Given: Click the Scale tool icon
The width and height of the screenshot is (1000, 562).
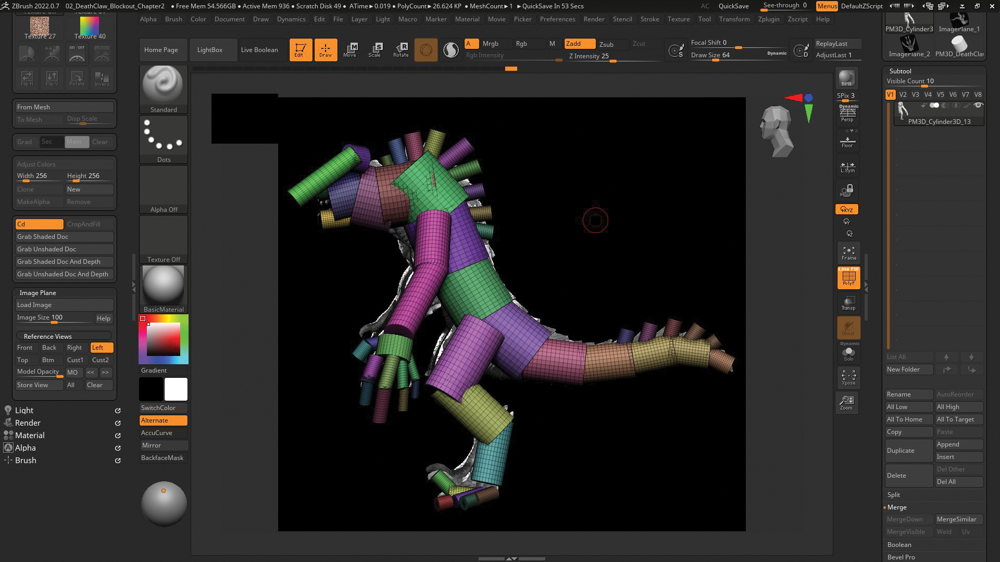Looking at the screenshot, I should click(x=375, y=49).
